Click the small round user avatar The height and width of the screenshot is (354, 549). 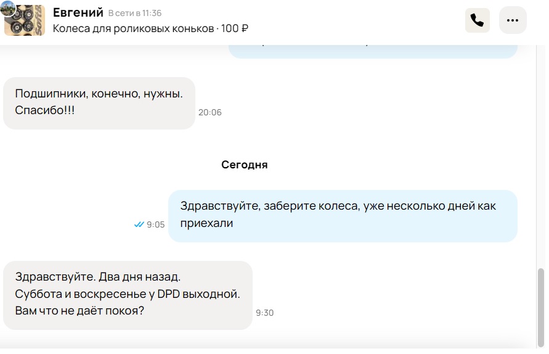pos(8,8)
